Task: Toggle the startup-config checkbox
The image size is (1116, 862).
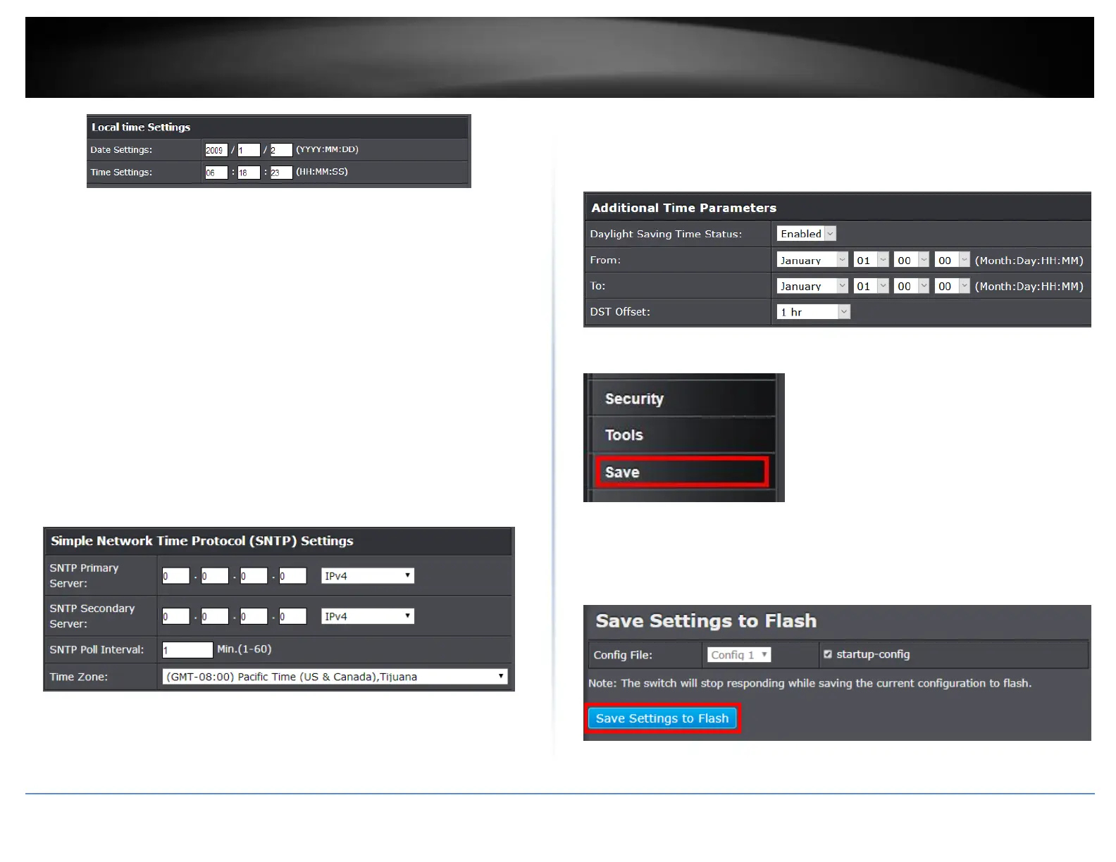Action: (828, 654)
